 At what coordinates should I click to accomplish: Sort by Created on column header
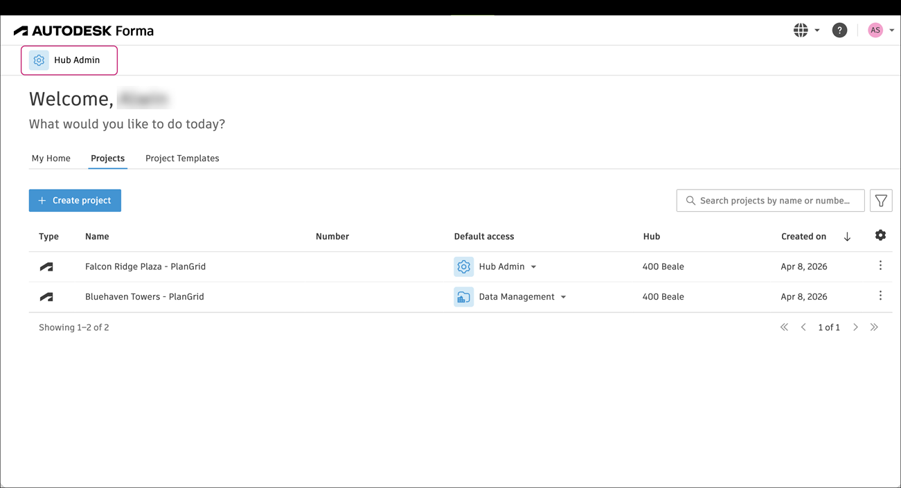803,237
